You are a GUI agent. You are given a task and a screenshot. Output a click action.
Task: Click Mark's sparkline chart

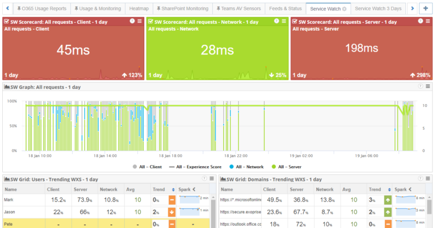(x=190, y=200)
